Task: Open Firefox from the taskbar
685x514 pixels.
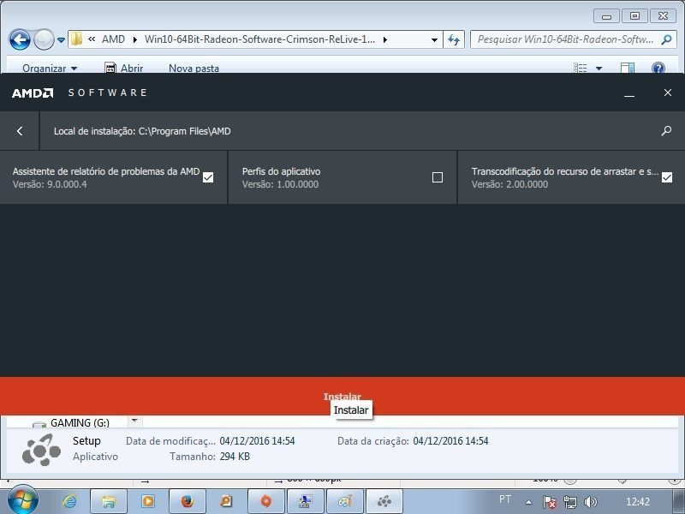Action: [x=187, y=501]
